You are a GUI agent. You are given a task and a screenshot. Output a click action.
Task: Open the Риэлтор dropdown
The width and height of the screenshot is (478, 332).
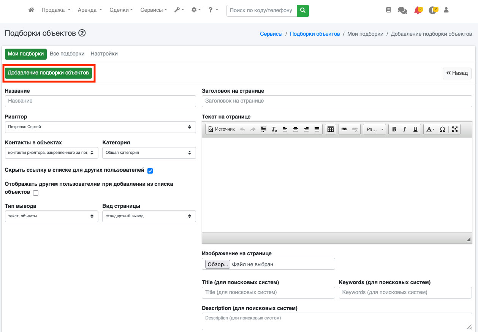click(x=100, y=127)
